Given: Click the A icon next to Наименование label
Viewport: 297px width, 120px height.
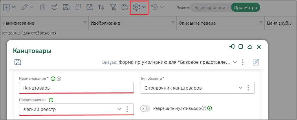Looking at the screenshot, I should 59,79.
